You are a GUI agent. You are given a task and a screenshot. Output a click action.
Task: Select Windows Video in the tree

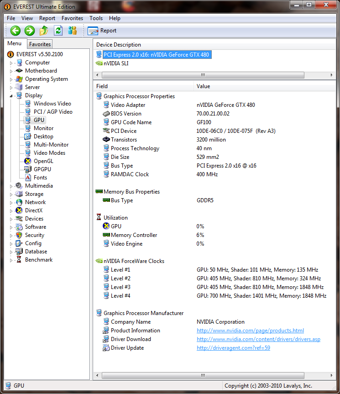coord(52,104)
